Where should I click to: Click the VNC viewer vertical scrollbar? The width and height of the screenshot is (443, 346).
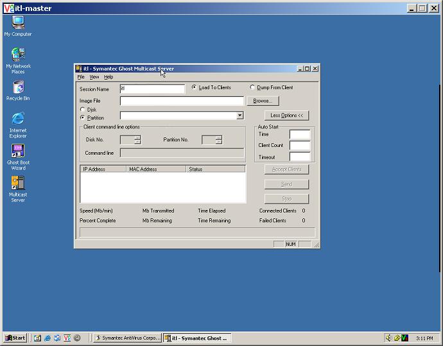click(x=440, y=178)
